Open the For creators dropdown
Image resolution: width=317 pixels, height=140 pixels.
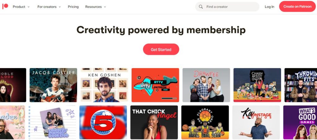(49, 7)
